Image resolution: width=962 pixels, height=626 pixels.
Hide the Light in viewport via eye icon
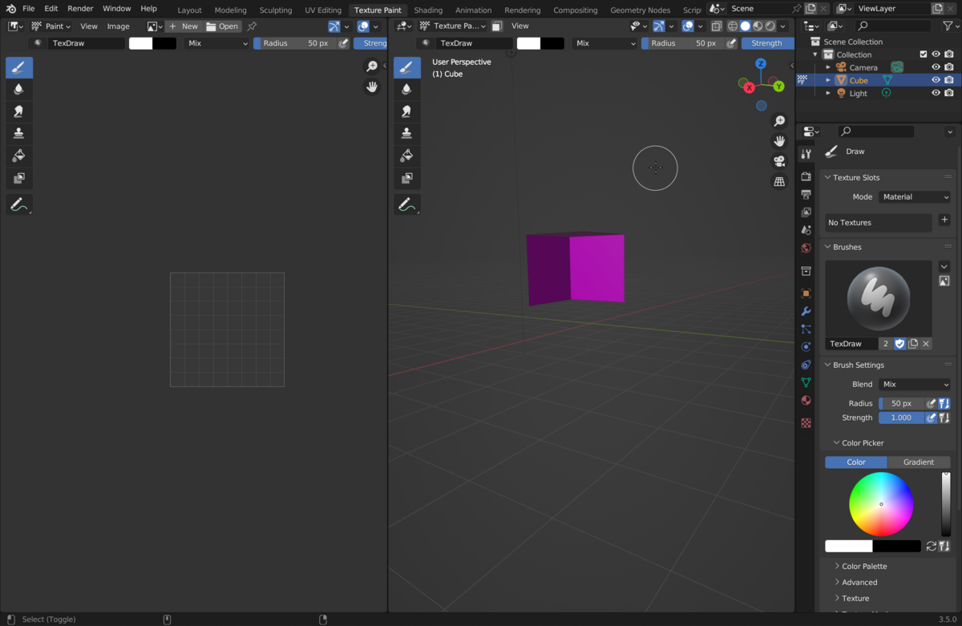click(936, 93)
